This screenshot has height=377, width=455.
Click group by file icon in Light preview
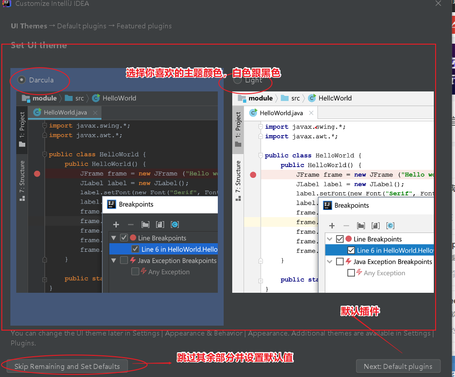click(x=376, y=226)
